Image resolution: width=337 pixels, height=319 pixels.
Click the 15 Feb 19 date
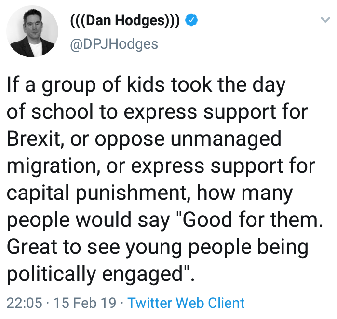coord(85,303)
